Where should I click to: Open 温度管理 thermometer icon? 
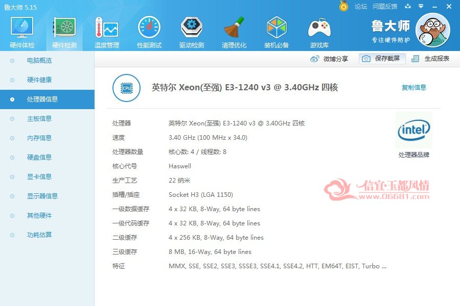[107, 27]
